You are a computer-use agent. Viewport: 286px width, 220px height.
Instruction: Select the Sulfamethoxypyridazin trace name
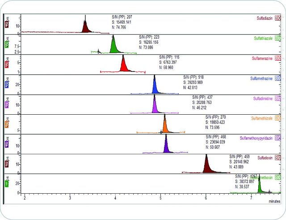(256, 138)
